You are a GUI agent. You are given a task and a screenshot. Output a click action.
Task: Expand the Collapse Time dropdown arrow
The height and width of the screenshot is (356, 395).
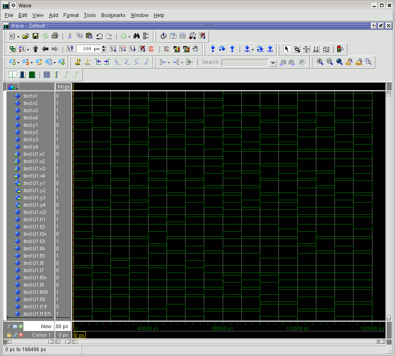pyautogui.click(x=169, y=63)
